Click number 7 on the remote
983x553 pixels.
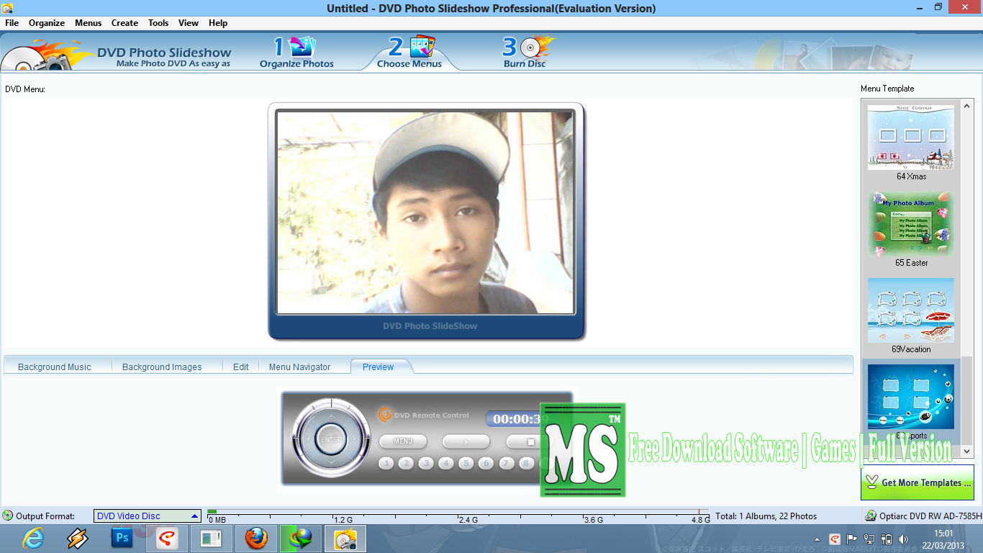coord(507,463)
